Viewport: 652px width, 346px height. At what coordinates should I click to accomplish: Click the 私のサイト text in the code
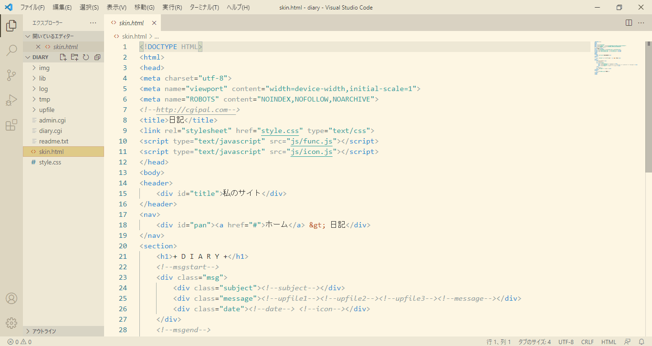click(x=242, y=193)
